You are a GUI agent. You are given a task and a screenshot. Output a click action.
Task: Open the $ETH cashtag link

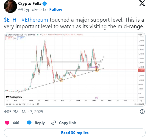[x=10, y=20]
